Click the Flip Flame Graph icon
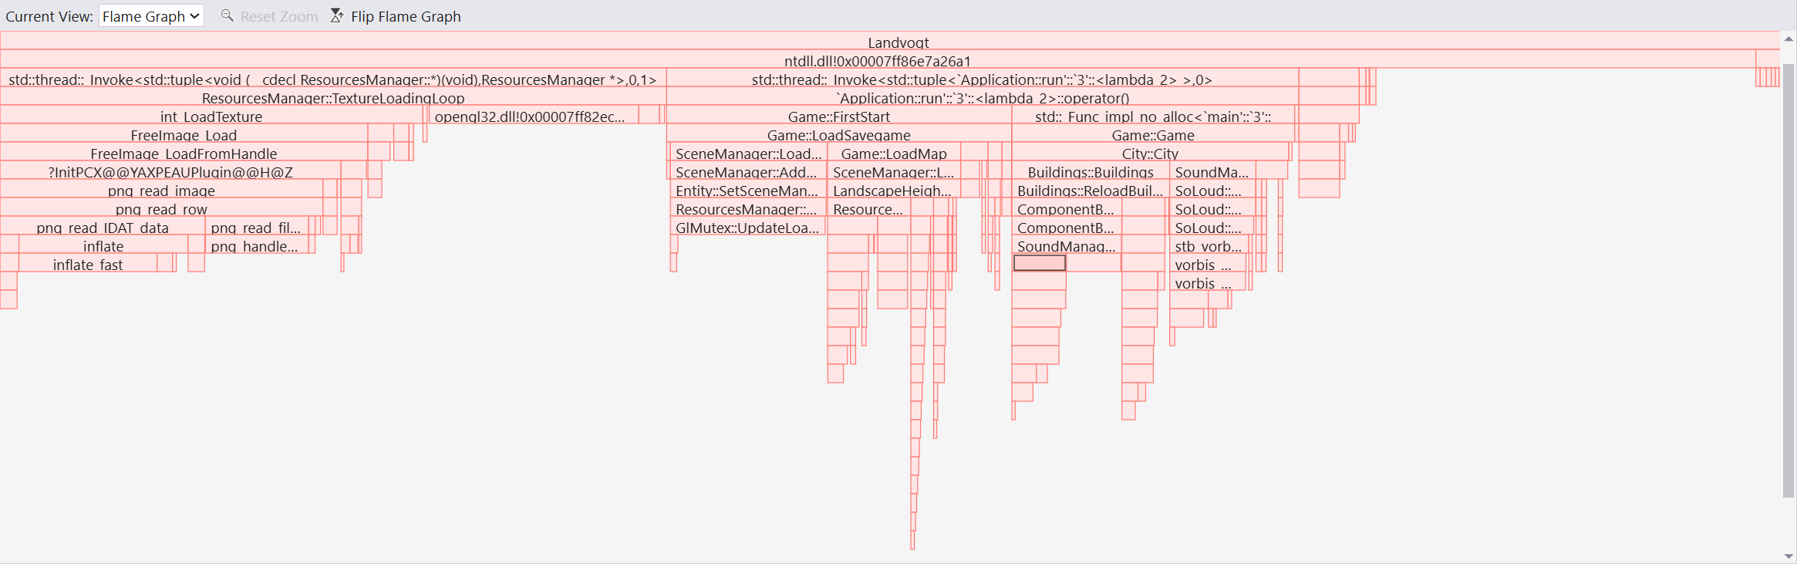The image size is (1797, 564). (x=337, y=15)
